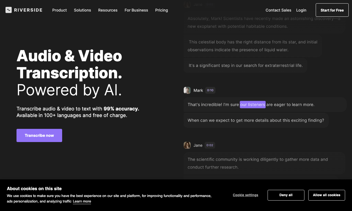
Task: Click the speaker name "Jane" beside 0:02
Action: click(198, 145)
